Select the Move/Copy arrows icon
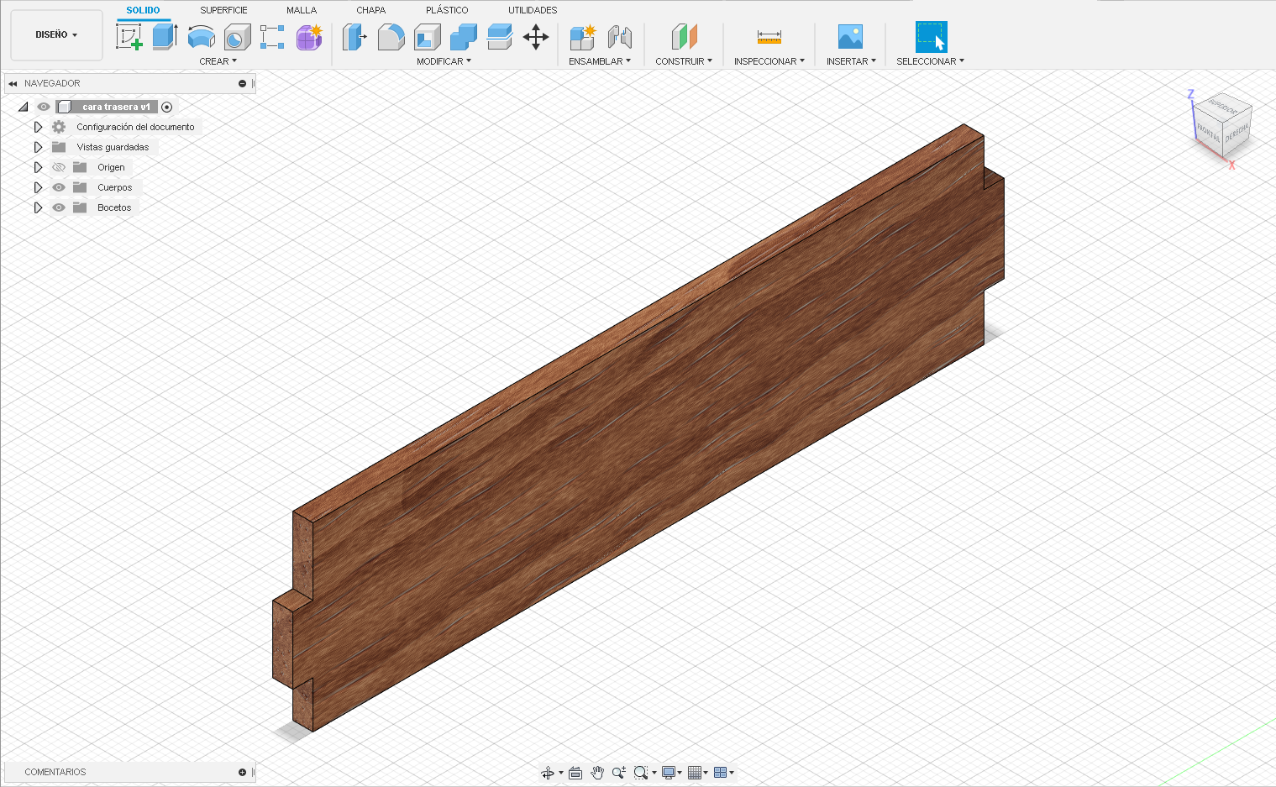This screenshot has width=1276, height=787. tap(536, 37)
